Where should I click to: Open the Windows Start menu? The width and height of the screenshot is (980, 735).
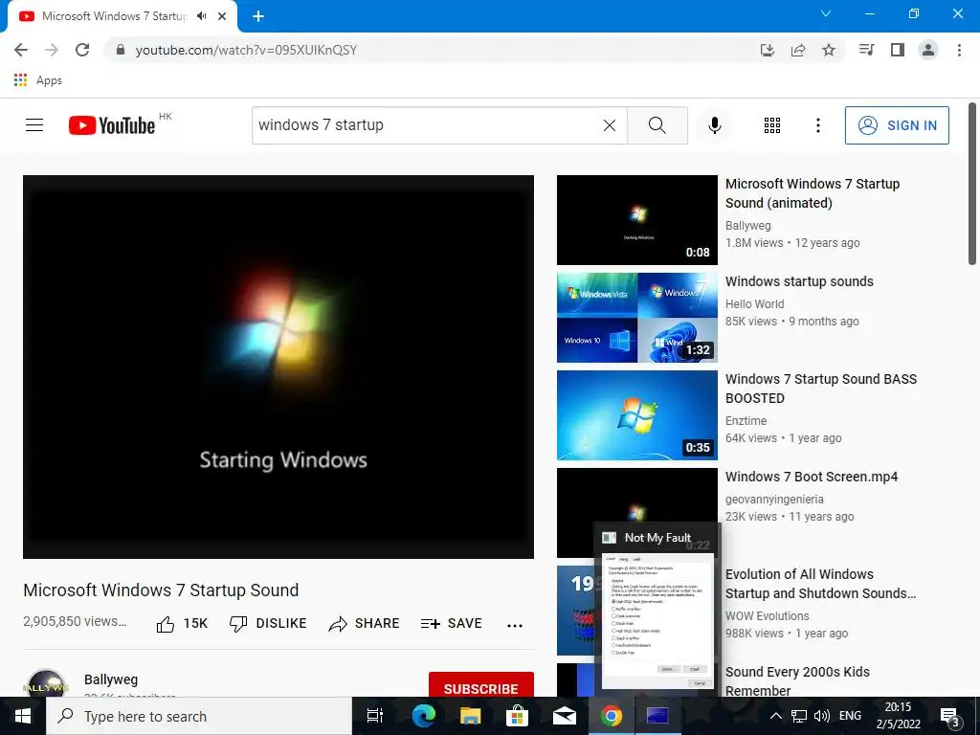click(23, 716)
